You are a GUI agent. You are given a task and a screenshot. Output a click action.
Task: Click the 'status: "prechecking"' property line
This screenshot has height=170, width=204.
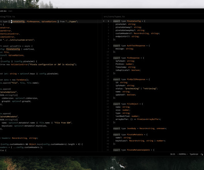[x=137, y=88]
